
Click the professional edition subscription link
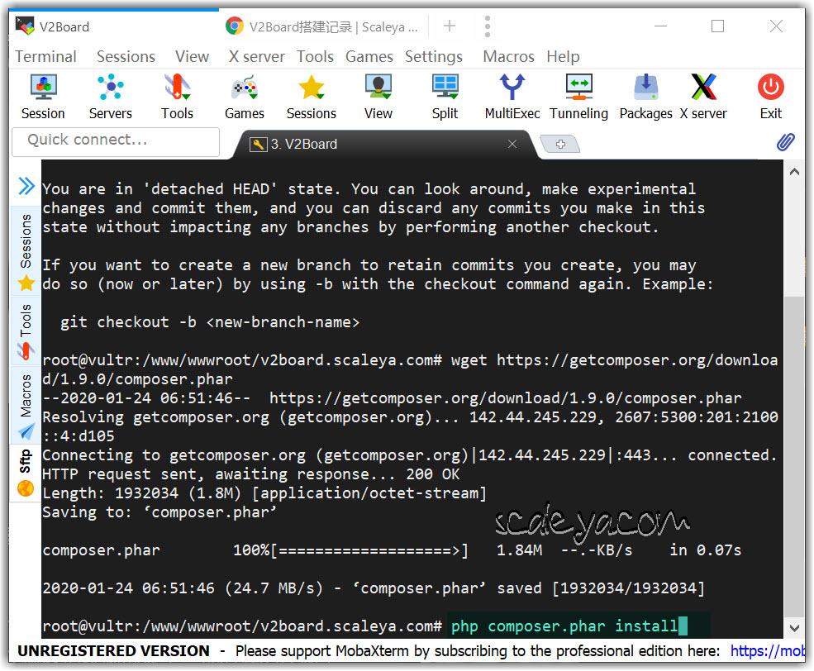767,651
